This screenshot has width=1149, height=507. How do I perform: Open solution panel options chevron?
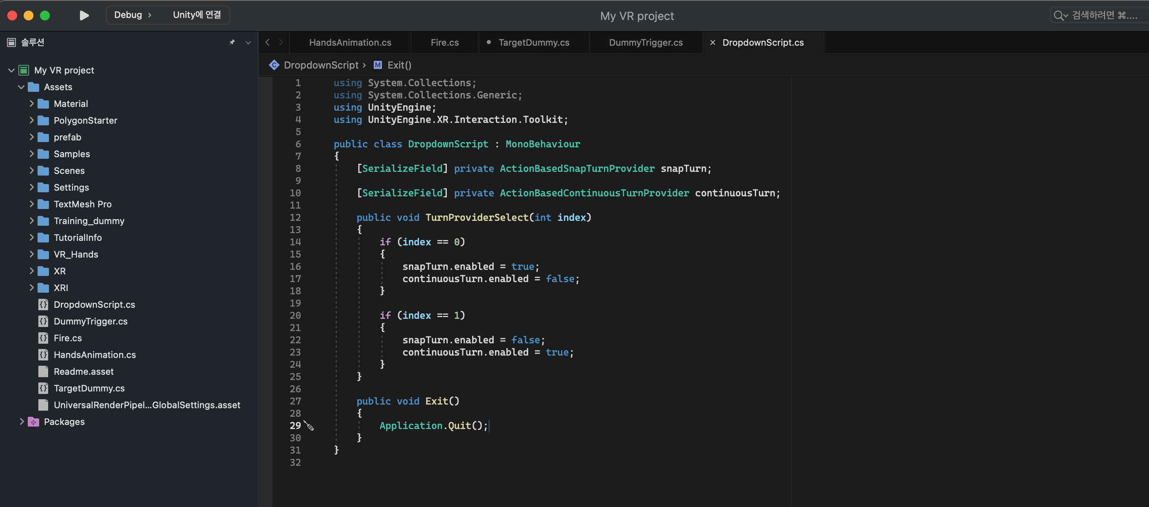[x=248, y=42]
